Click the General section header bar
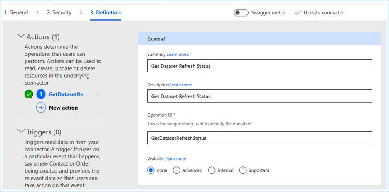 pyautogui.click(x=259, y=38)
